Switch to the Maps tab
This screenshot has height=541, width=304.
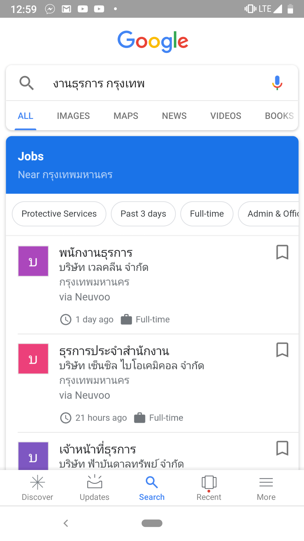pyautogui.click(x=126, y=116)
